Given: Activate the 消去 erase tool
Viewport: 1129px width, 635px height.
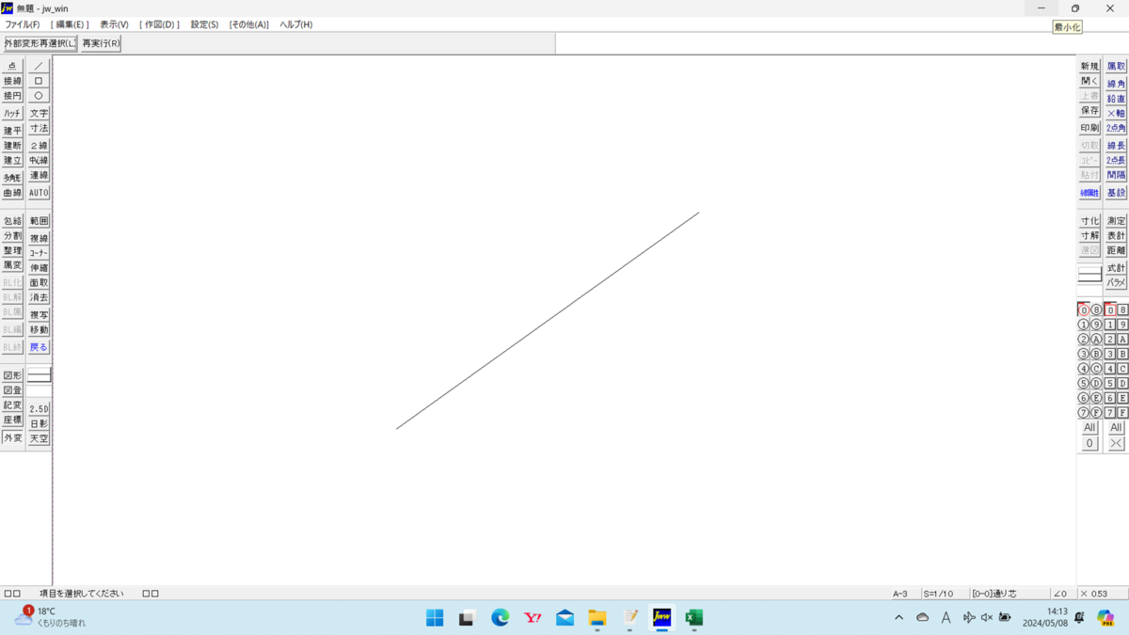Looking at the screenshot, I should click(38, 297).
